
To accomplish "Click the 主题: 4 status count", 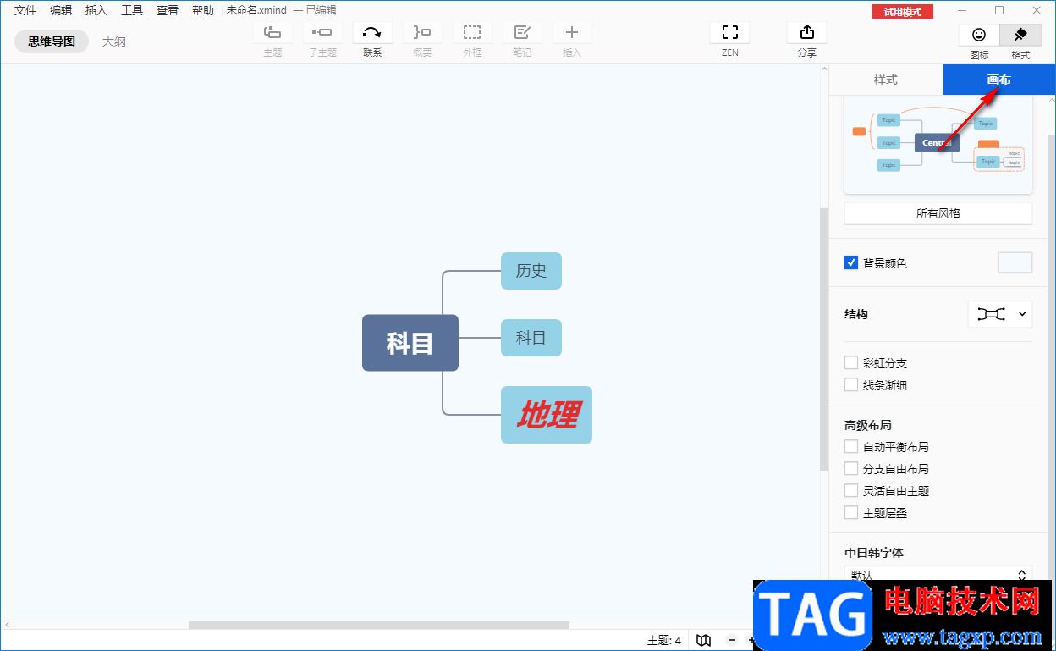I will click(664, 640).
